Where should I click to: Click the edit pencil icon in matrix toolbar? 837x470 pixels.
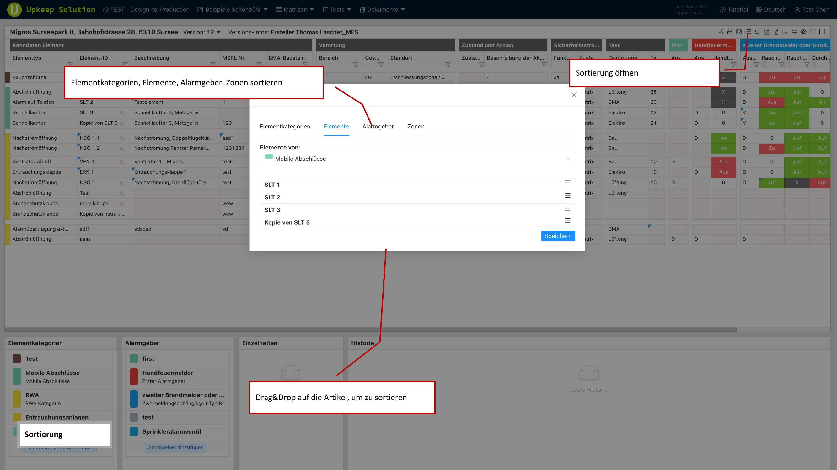(720, 32)
